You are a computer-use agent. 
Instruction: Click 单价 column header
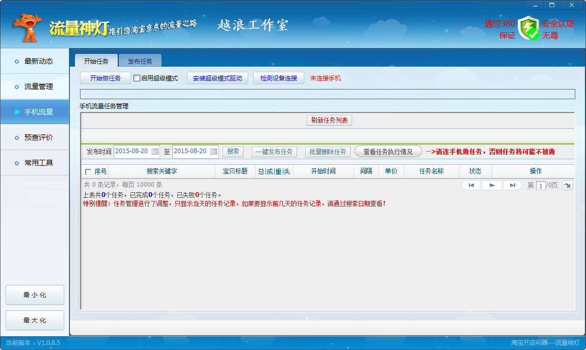[x=391, y=171]
